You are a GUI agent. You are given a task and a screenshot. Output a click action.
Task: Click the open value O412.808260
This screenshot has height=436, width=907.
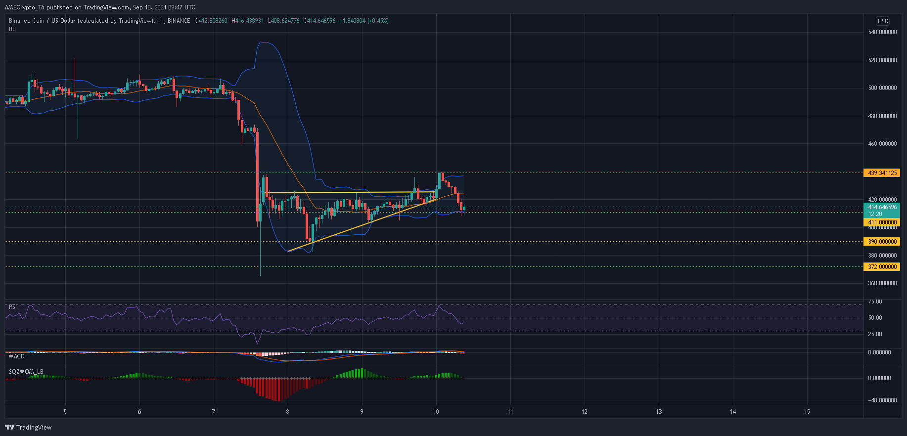click(x=211, y=21)
